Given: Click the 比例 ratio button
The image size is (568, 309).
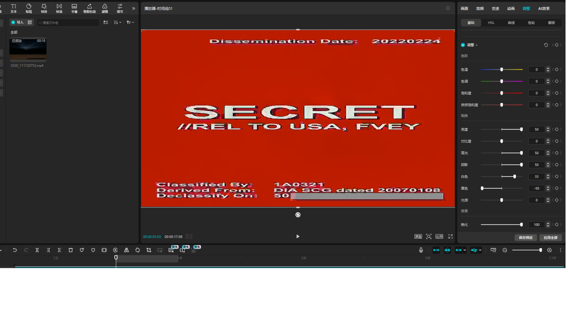Looking at the screenshot, I should [439, 237].
